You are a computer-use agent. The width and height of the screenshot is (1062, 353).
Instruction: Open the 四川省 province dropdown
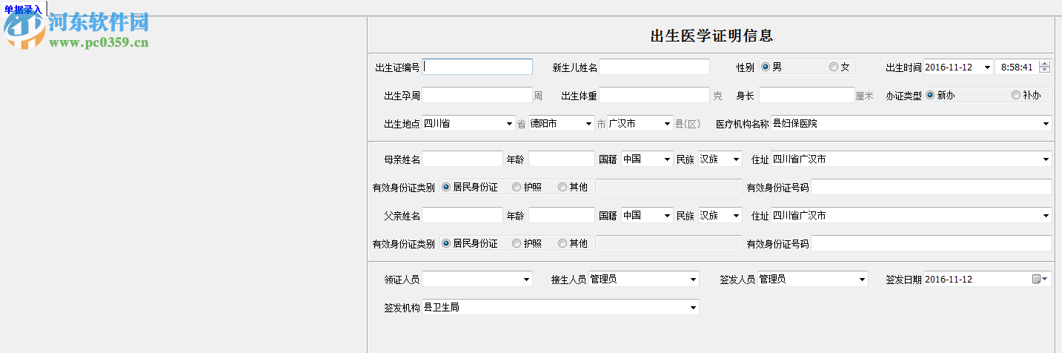pos(509,124)
